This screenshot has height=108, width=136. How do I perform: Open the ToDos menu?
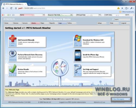[72, 23]
